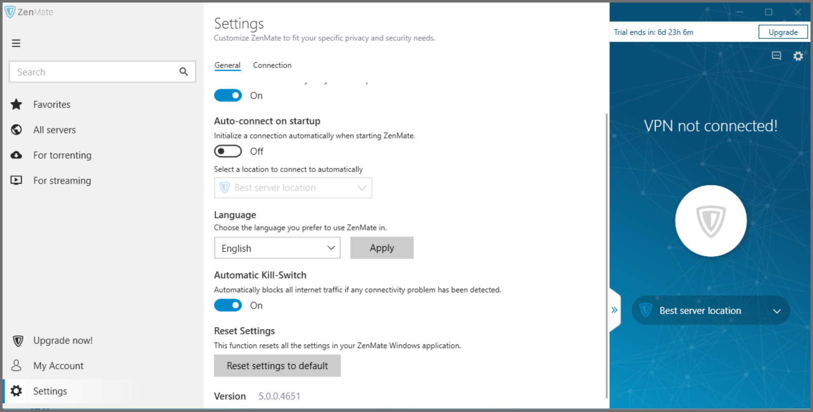Minimize the ZenMate window

click(x=739, y=12)
